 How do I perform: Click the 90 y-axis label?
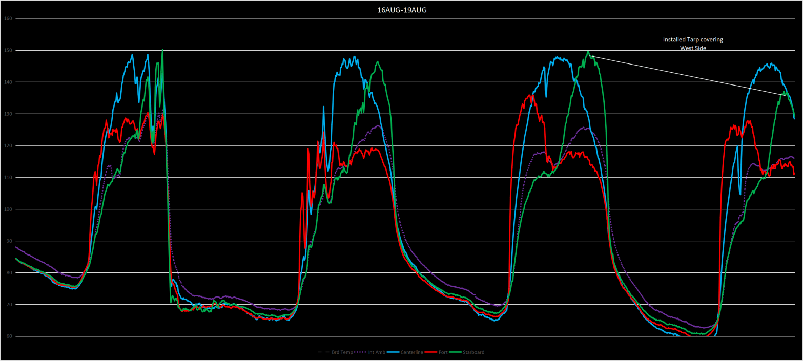coord(8,241)
